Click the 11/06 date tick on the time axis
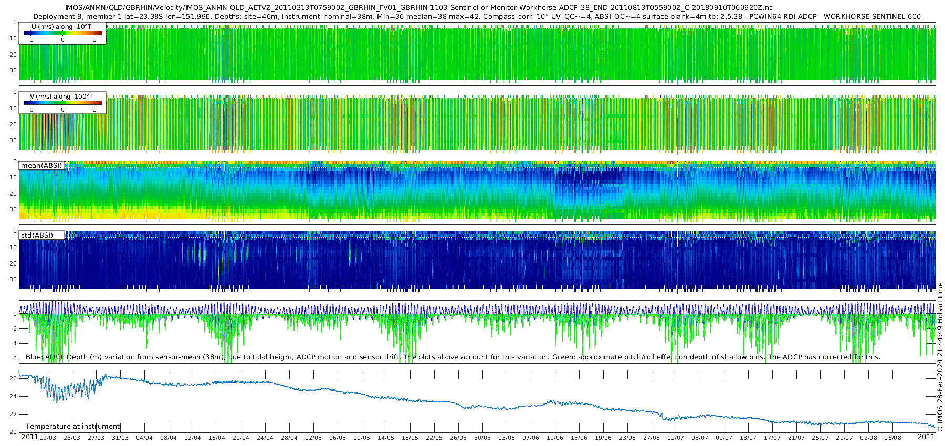Viewport: 945px width, 446px height. [x=555, y=438]
